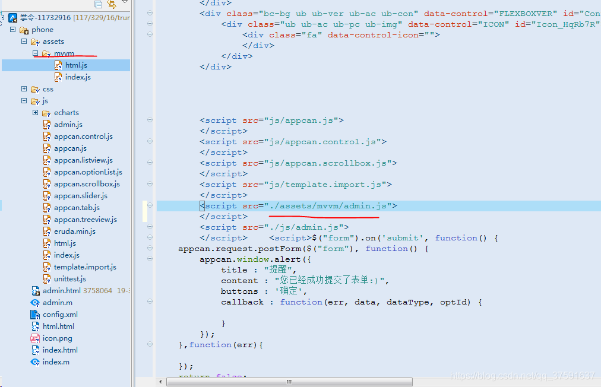Click the admin.html file icon

point(35,291)
